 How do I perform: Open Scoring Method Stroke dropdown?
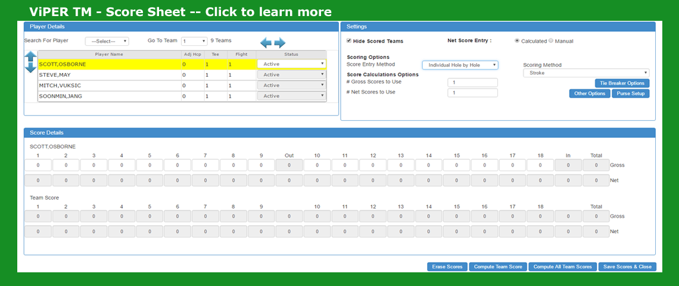point(586,73)
